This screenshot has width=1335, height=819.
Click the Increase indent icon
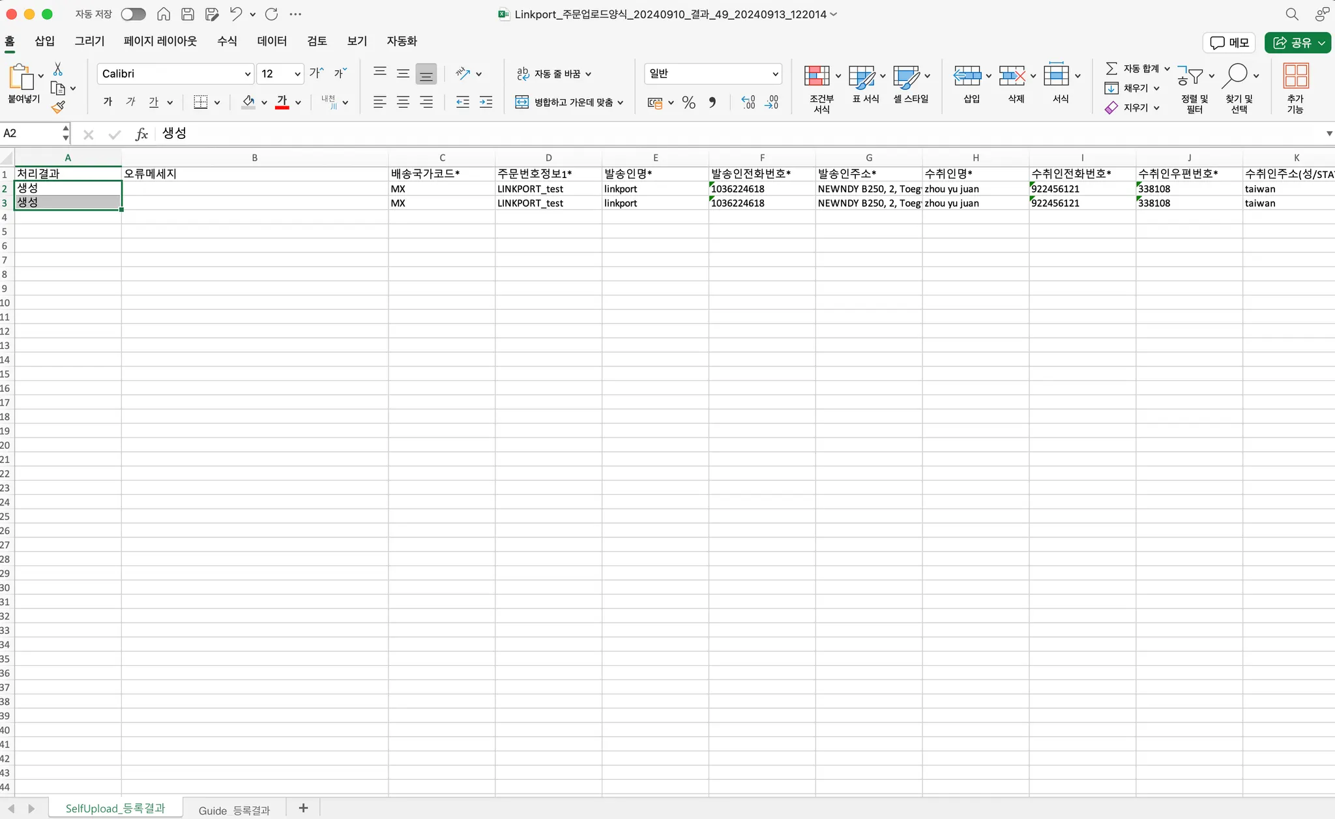(x=486, y=102)
